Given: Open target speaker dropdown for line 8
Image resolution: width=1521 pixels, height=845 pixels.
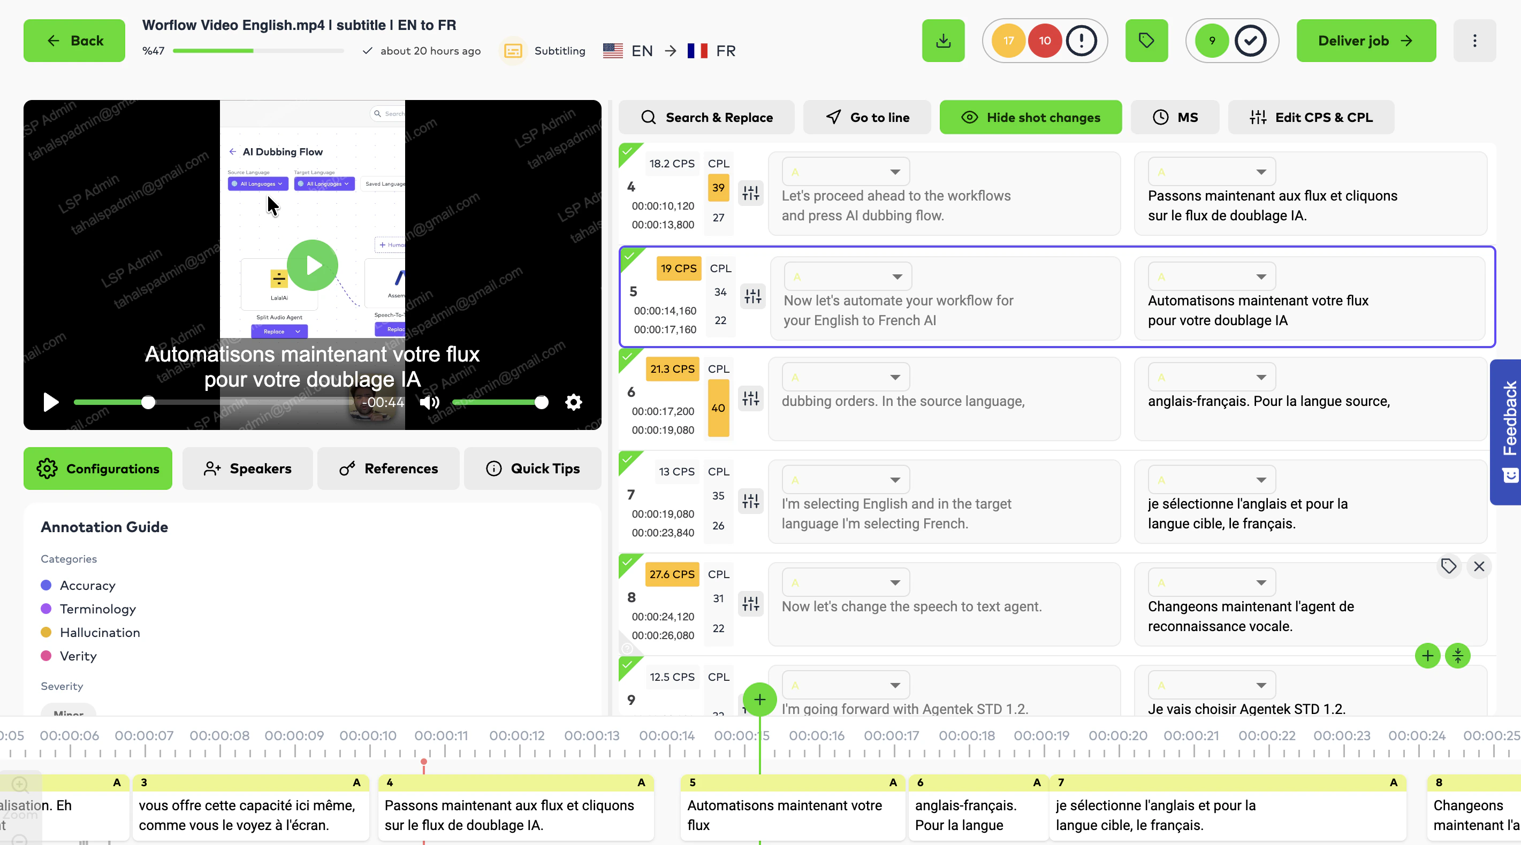Looking at the screenshot, I should [1212, 582].
